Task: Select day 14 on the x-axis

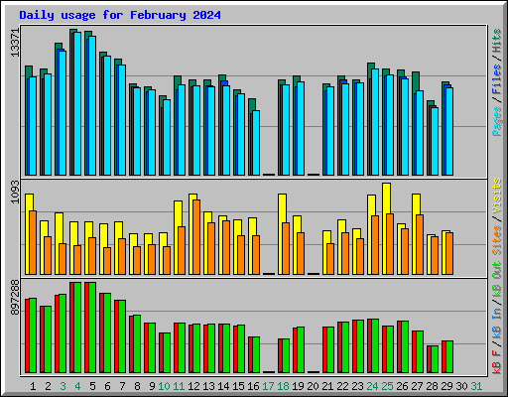Action: coord(223,386)
